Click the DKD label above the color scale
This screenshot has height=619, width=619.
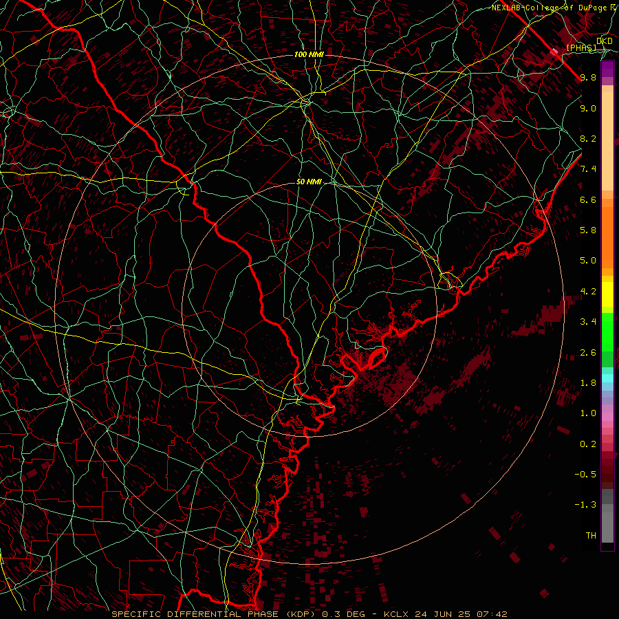coord(604,41)
